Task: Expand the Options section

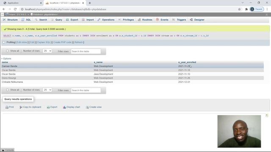Action: 6,59
